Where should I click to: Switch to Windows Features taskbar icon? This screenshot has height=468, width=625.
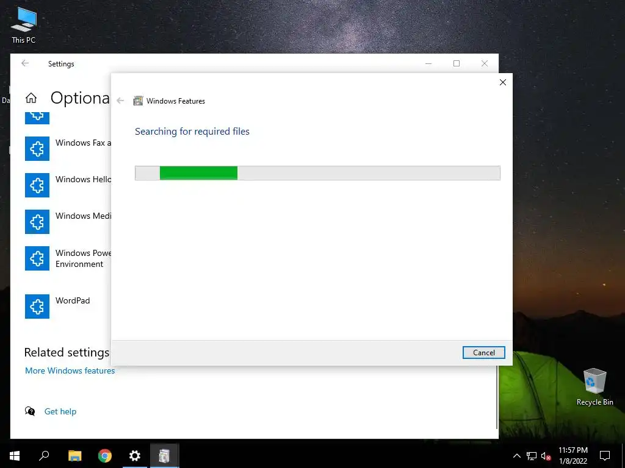(x=165, y=456)
